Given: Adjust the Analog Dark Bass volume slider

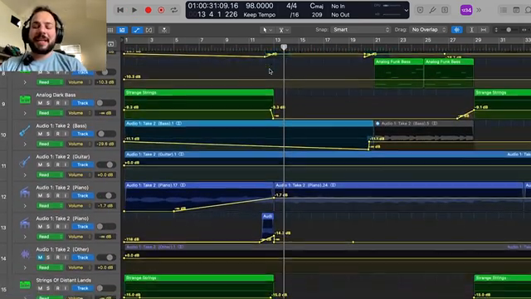Looking at the screenshot, I should (x=105, y=103).
